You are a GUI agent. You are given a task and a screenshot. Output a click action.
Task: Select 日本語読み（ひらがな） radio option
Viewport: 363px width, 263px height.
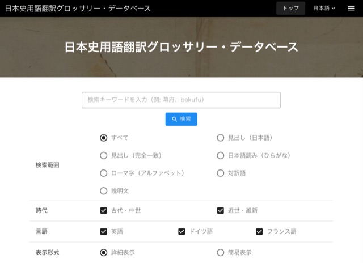(221, 155)
